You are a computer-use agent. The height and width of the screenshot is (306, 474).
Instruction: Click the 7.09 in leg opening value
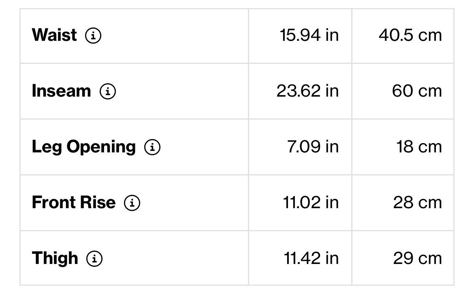click(x=313, y=147)
